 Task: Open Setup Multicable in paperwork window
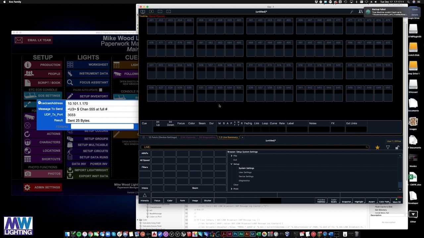pos(87,145)
